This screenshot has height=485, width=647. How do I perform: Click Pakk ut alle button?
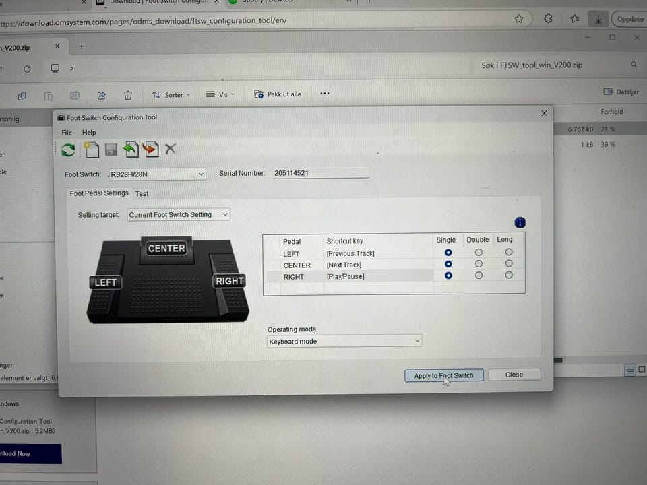click(x=277, y=94)
